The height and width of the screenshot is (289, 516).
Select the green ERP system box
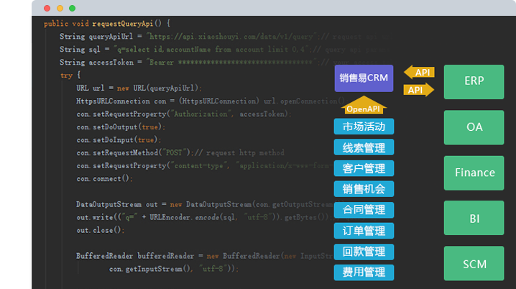(474, 81)
